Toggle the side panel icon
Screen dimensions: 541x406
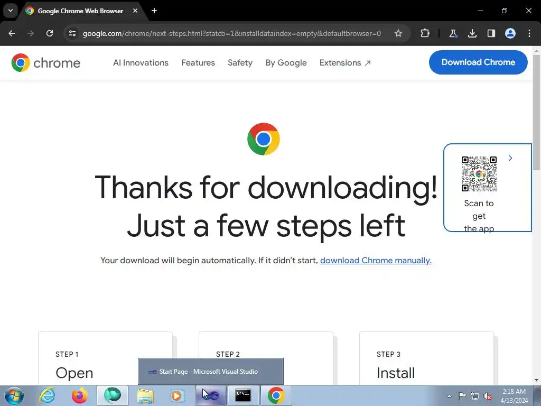pyautogui.click(x=491, y=33)
